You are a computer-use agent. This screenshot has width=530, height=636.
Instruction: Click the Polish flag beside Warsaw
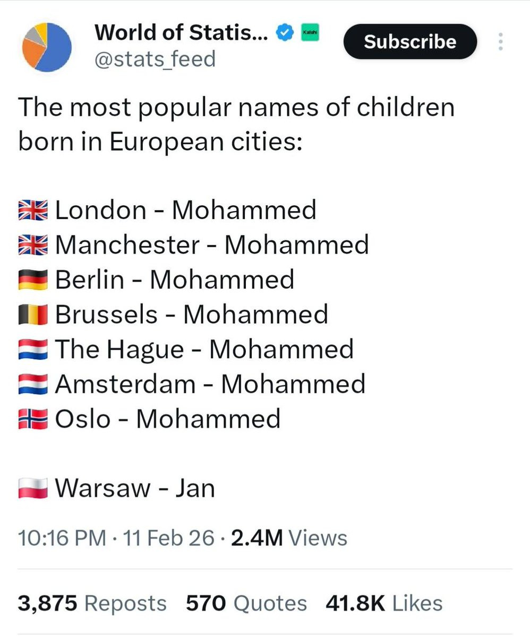point(33,489)
